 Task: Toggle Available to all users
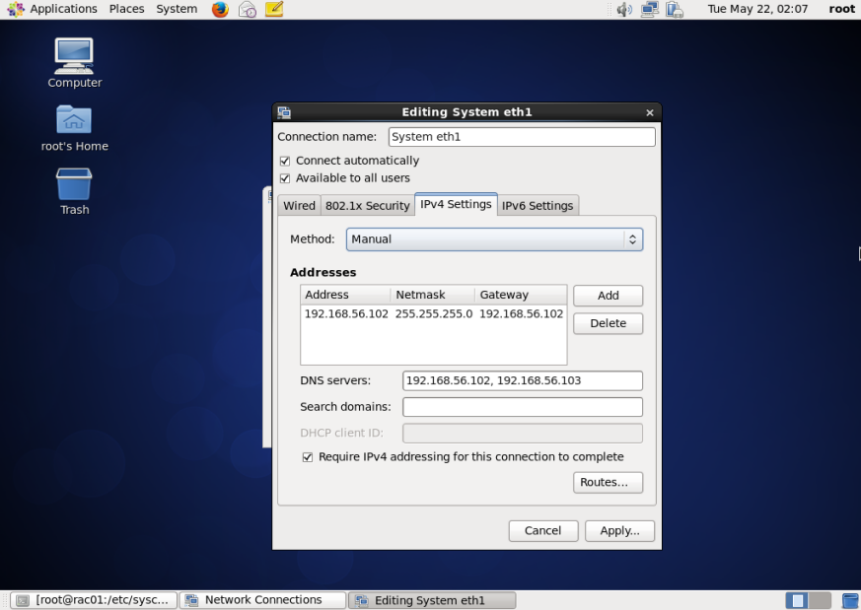click(x=285, y=178)
